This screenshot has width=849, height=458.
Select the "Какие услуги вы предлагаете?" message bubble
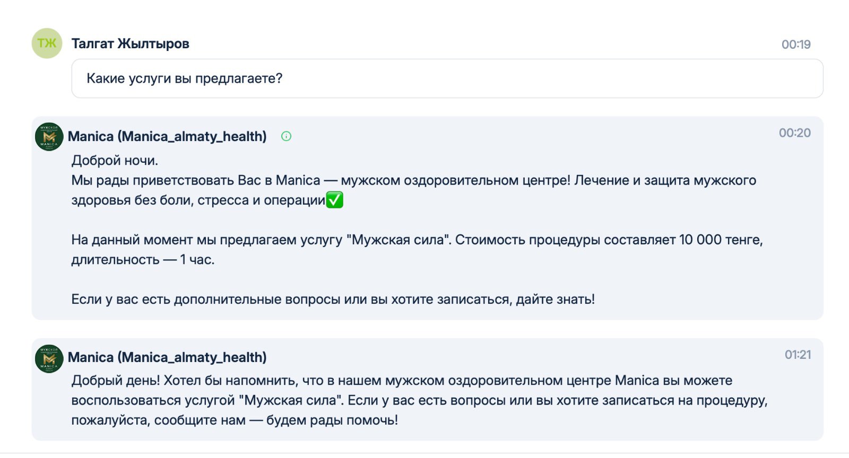(447, 78)
